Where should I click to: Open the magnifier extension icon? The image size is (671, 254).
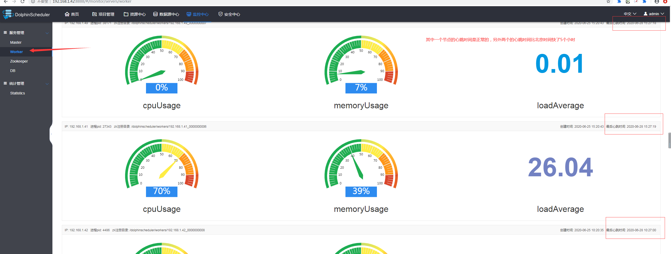pos(627,2)
